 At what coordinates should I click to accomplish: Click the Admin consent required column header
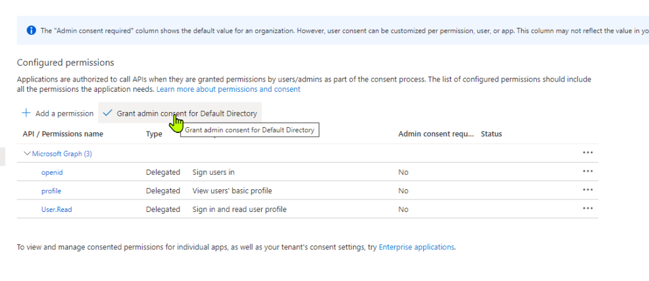(x=435, y=134)
